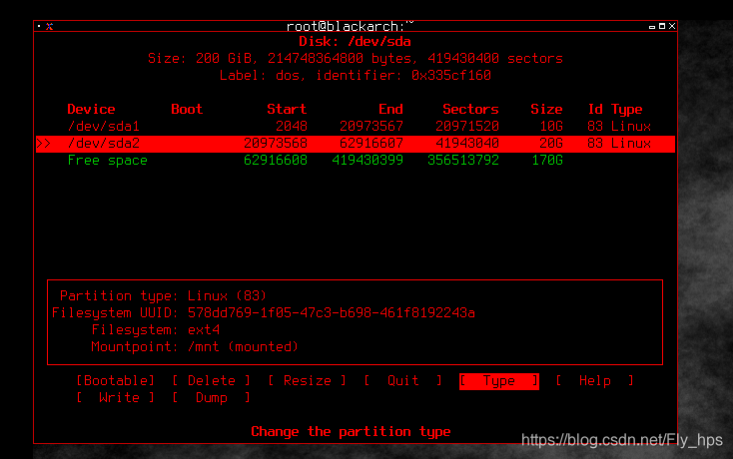Click the Id column header
Image resolution: width=733 pixels, height=459 pixels.
tap(595, 110)
